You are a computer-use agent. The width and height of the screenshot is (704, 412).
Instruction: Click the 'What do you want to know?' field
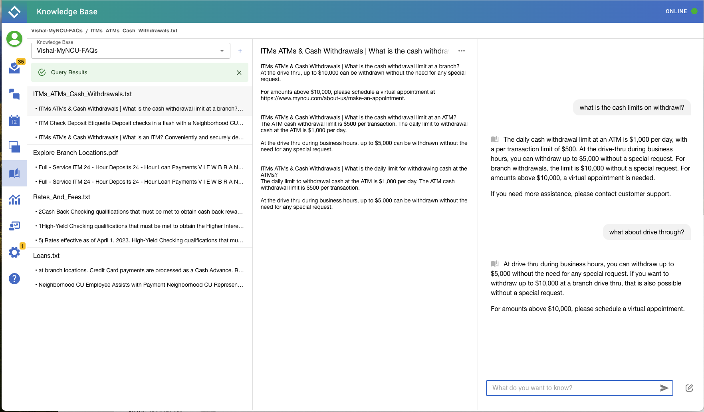tap(571, 388)
